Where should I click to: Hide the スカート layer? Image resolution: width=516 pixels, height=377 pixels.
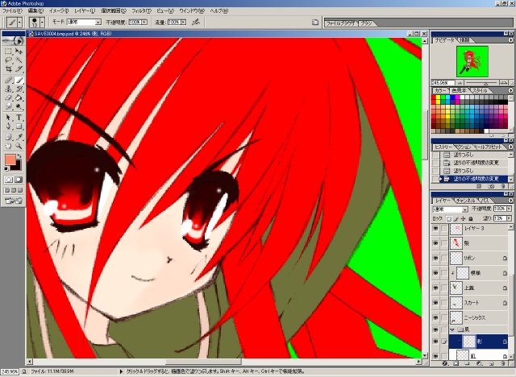(x=435, y=303)
